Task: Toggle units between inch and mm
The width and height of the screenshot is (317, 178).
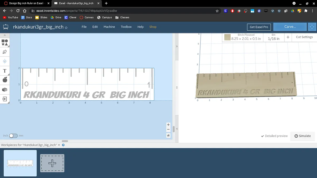Action: pyautogui.click(x=13, y=136)
